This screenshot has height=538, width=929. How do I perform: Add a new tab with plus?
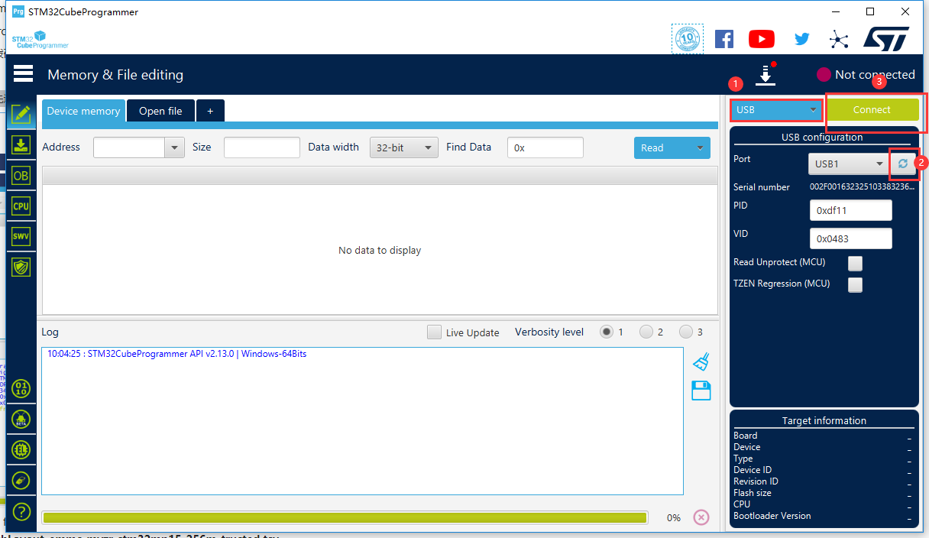click(x=210, y=111)
